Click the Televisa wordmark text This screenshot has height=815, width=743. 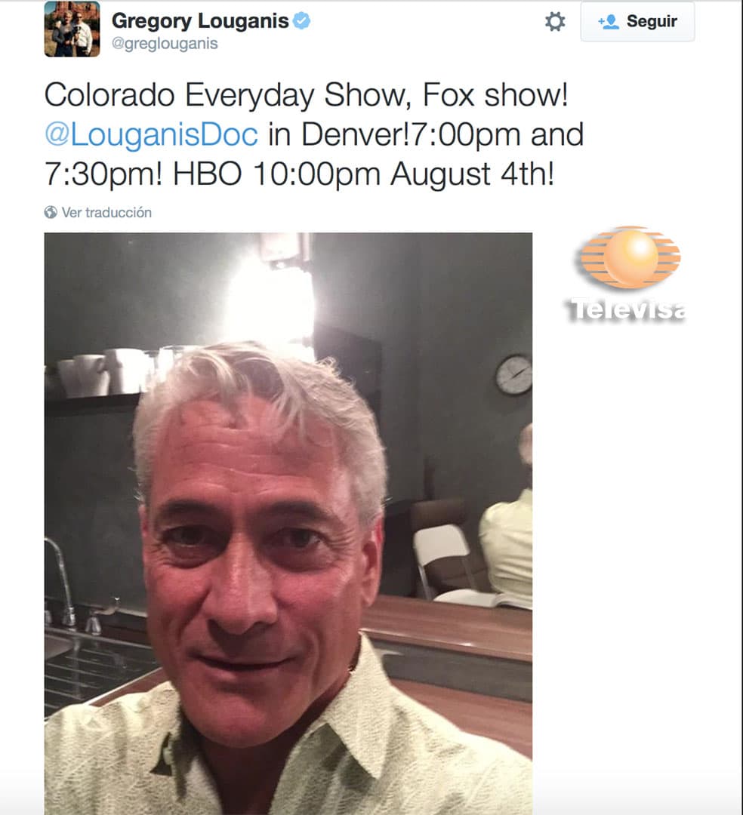[x=627, y=310]
